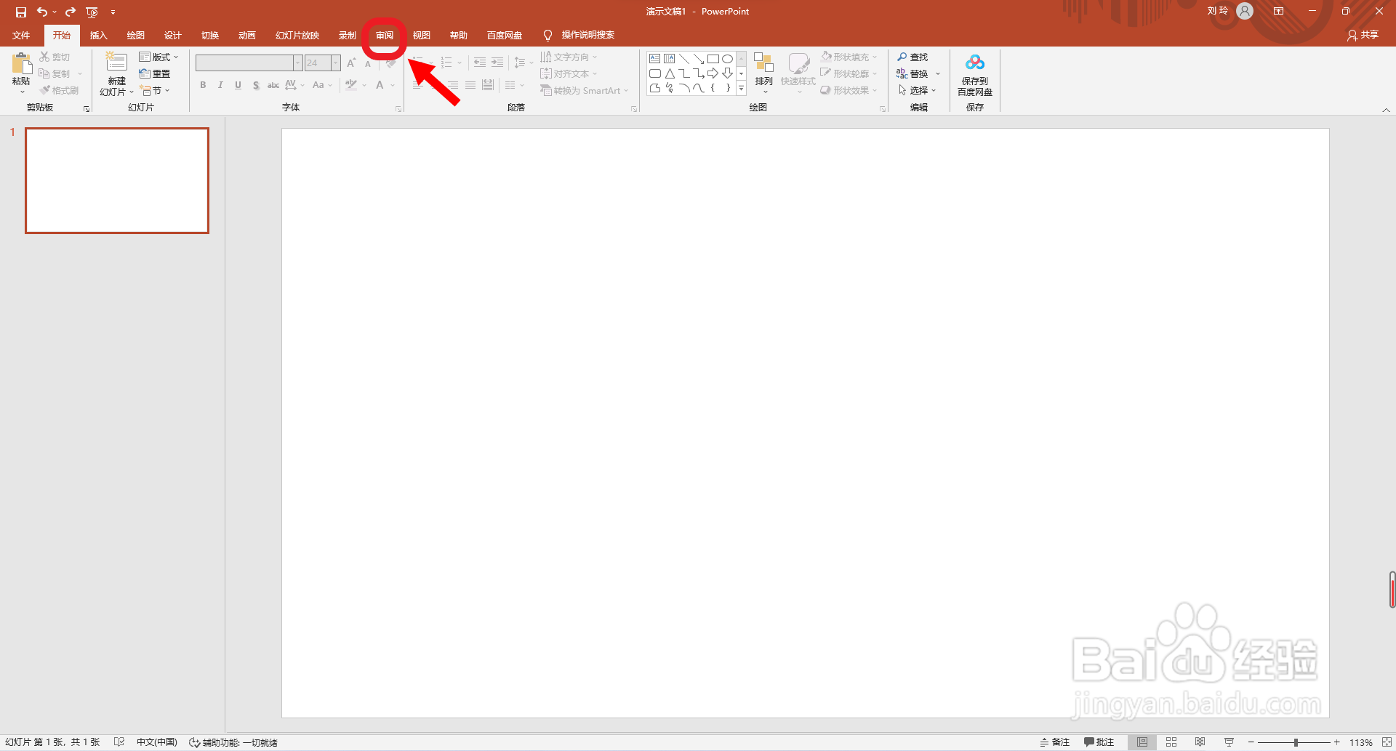Toggle Italic formatting
Screen dimensions: 1396x751
220,85
